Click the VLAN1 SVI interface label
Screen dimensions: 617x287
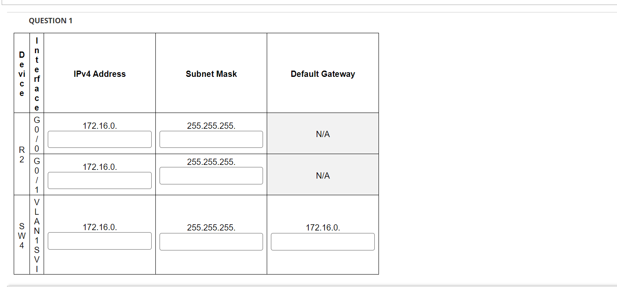tap(37, 234)
